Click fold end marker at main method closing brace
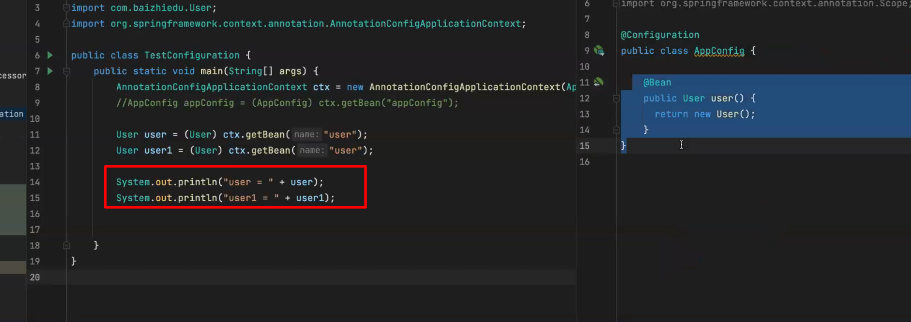 [x=66, y=245]
